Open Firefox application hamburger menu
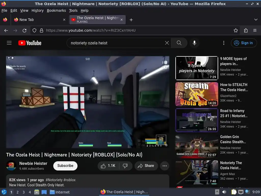 [255, 31]
